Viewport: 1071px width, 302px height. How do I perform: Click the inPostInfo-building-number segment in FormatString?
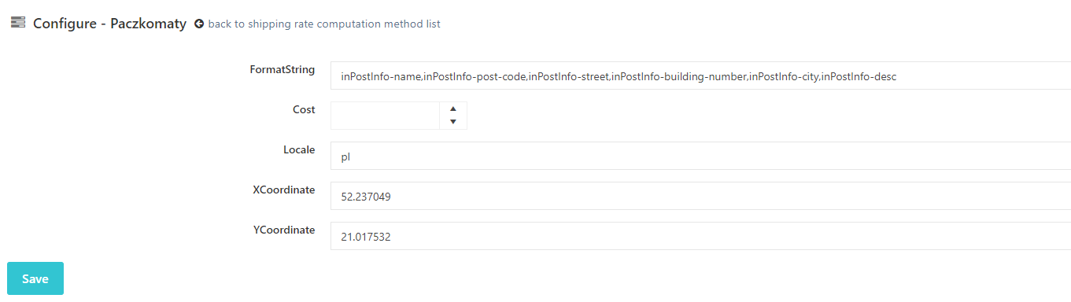[x=678, y=76]
